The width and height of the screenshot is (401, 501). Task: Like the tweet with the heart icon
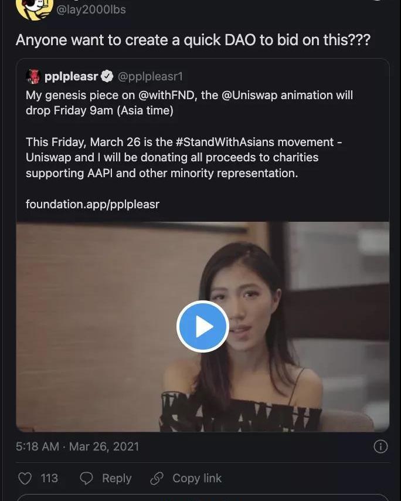(25, 479)
